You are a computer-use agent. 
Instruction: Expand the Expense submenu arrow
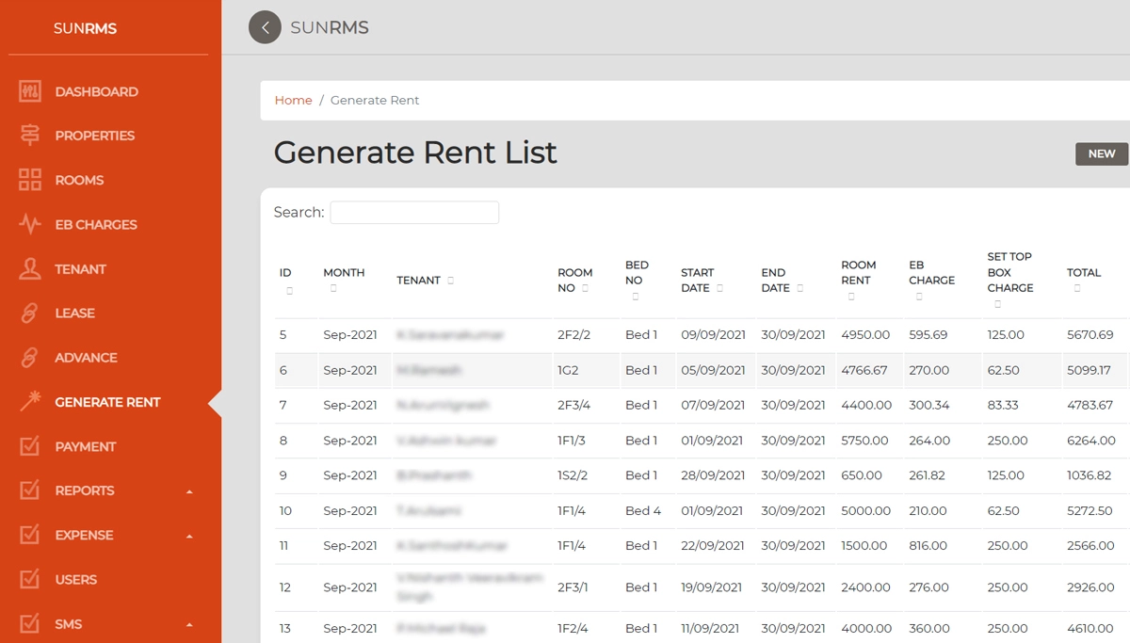[189, 536]
